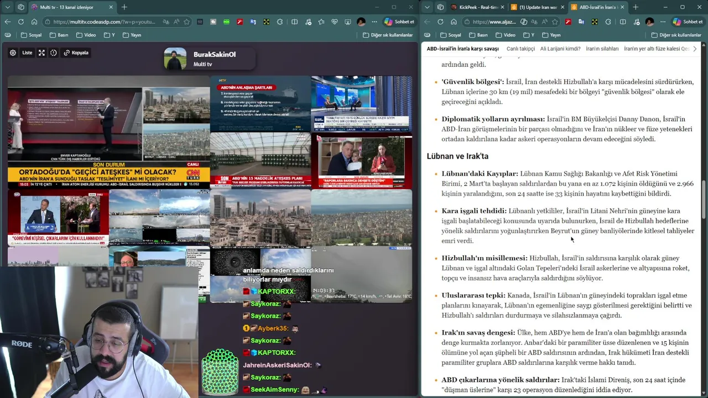Open Basın bookmarks folder in right browser

coord(479,35)
